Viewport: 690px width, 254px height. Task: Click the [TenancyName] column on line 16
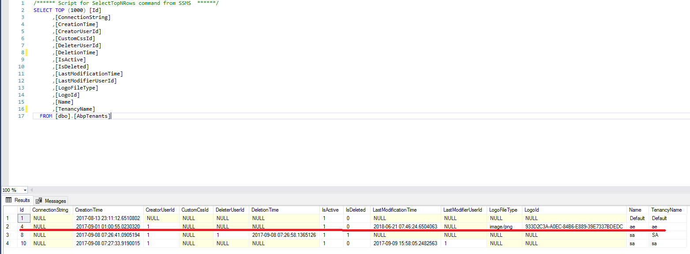(75, 108)
